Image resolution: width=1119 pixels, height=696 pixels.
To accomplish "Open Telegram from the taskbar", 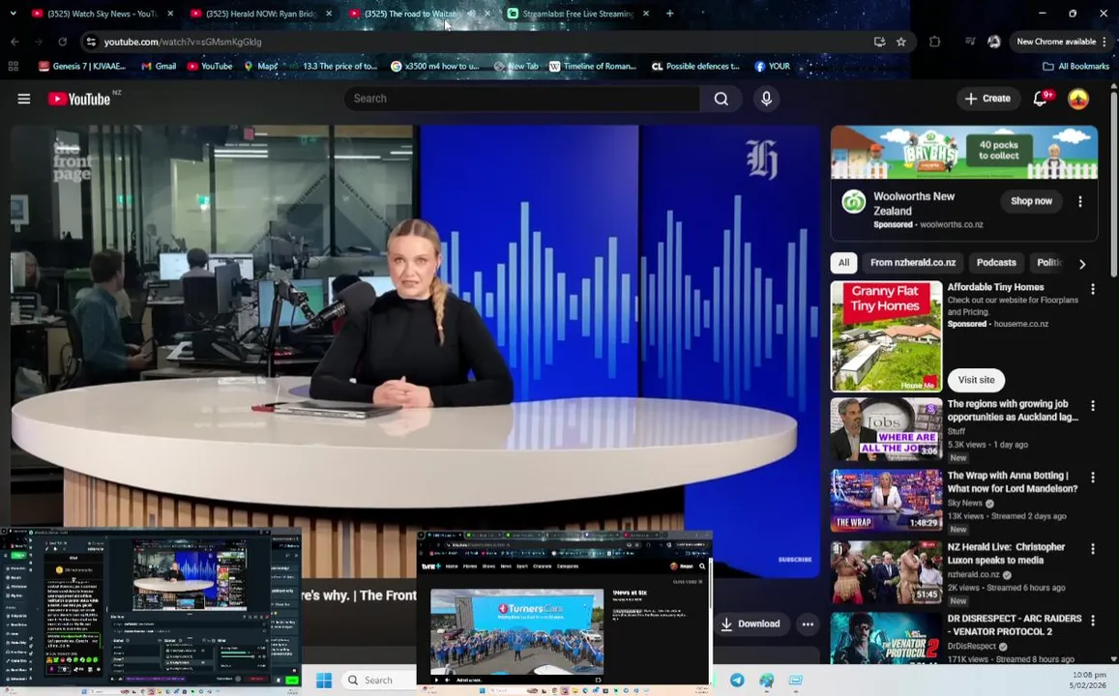I will click(x=736, y=681).
